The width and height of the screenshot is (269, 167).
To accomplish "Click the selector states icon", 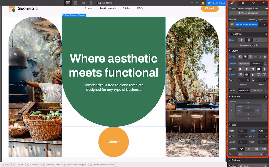I will tap(232, 24).
